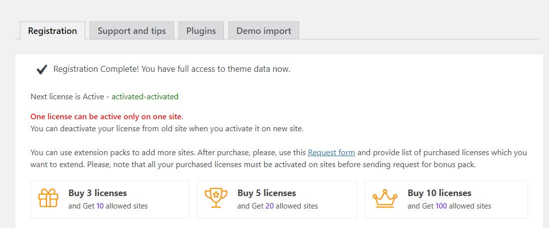Click the red one-license warning text
549x228 pixels.
(107, 117)
